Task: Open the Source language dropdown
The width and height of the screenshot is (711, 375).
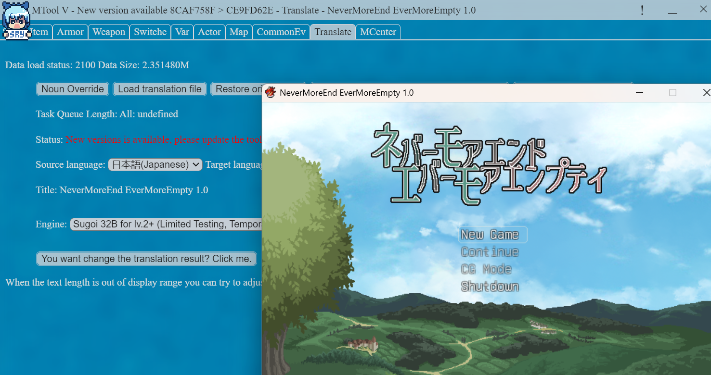Action: (x=155, y=164)
